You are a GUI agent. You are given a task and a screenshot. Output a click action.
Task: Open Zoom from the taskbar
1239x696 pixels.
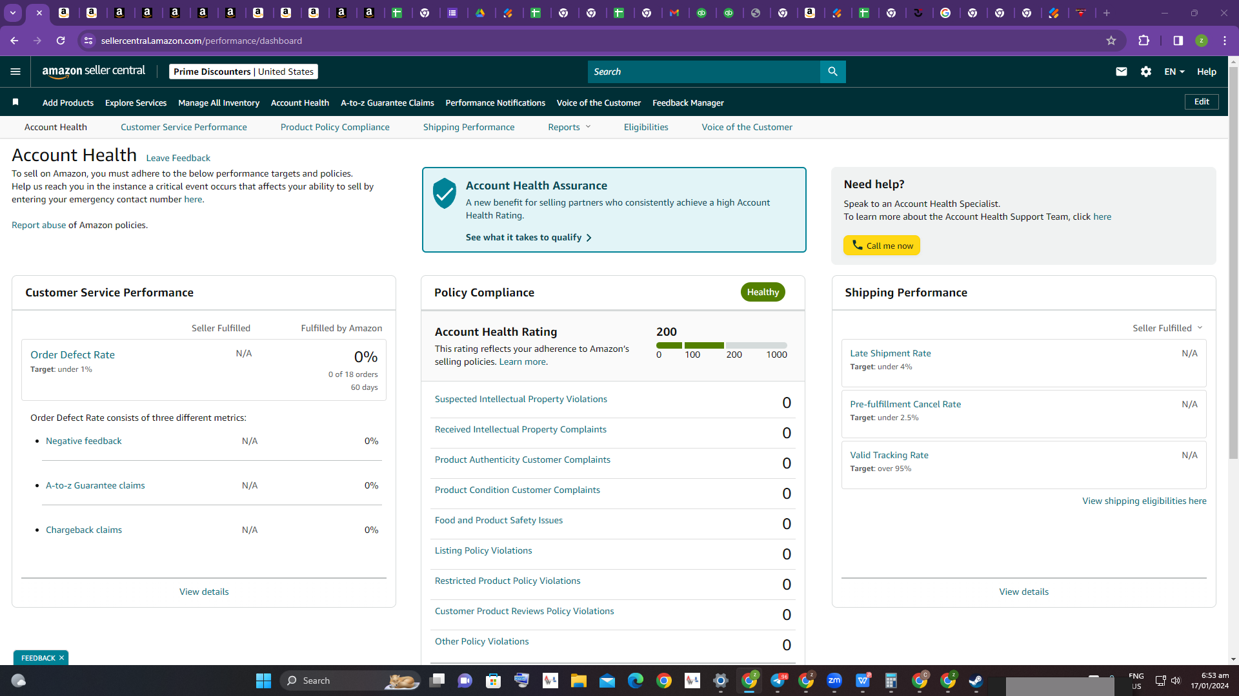[834, 681]
